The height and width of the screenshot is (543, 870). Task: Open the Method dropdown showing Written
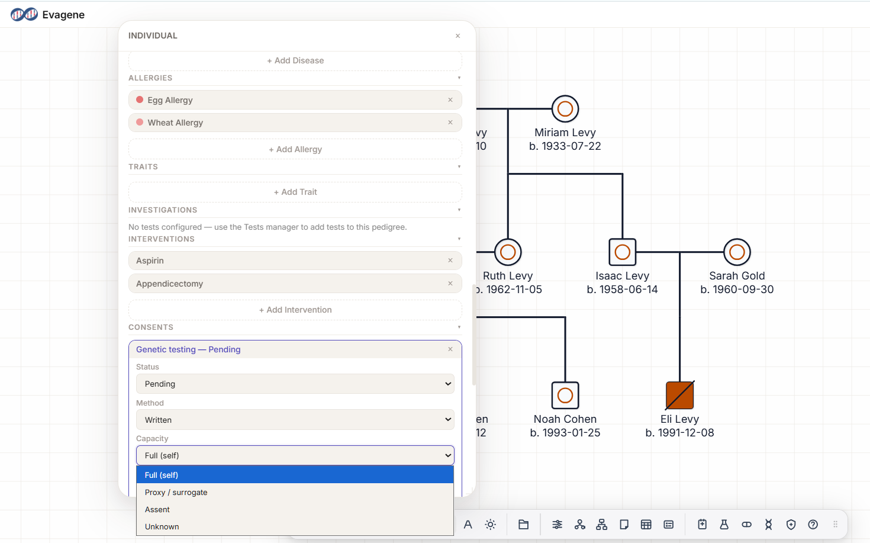point(295,419)
